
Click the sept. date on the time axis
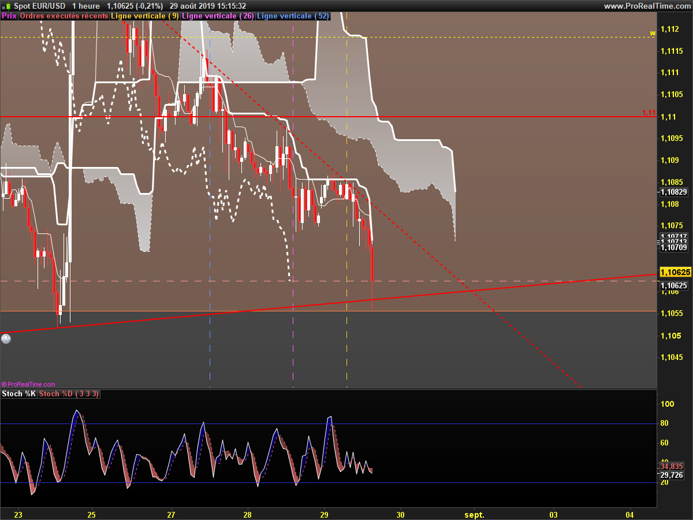(x=475, y=514)
